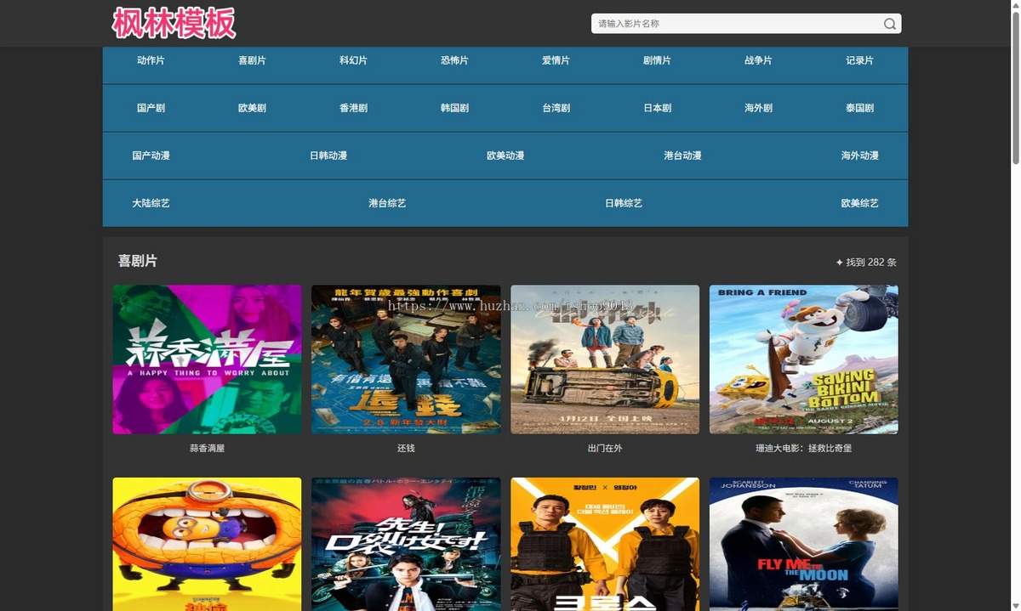The width and height of the screenshot is (1021, 611).
Task: Open the 恐怖片 category
Action: tap(454, 60)
